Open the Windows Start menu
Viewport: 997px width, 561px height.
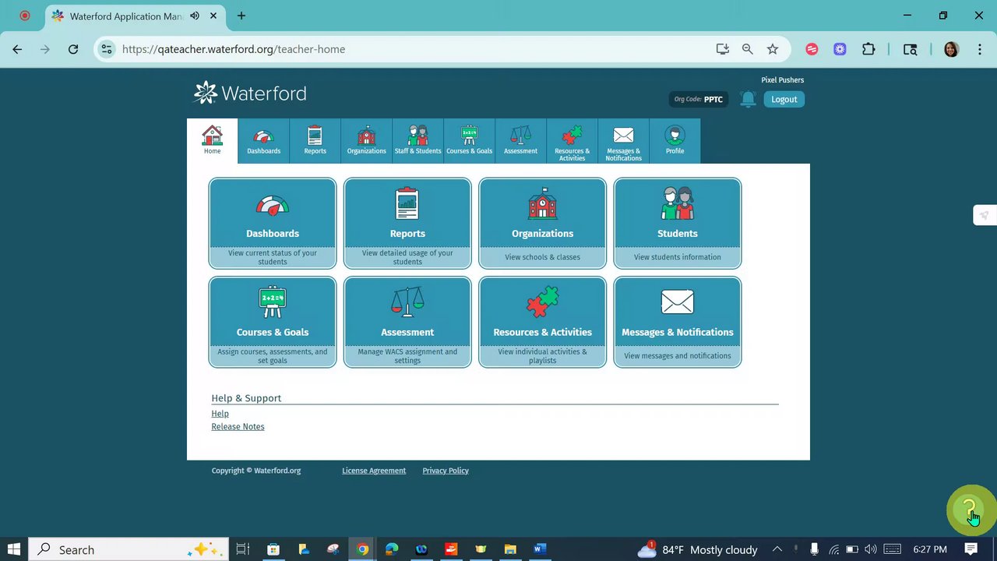pos(14,549)
